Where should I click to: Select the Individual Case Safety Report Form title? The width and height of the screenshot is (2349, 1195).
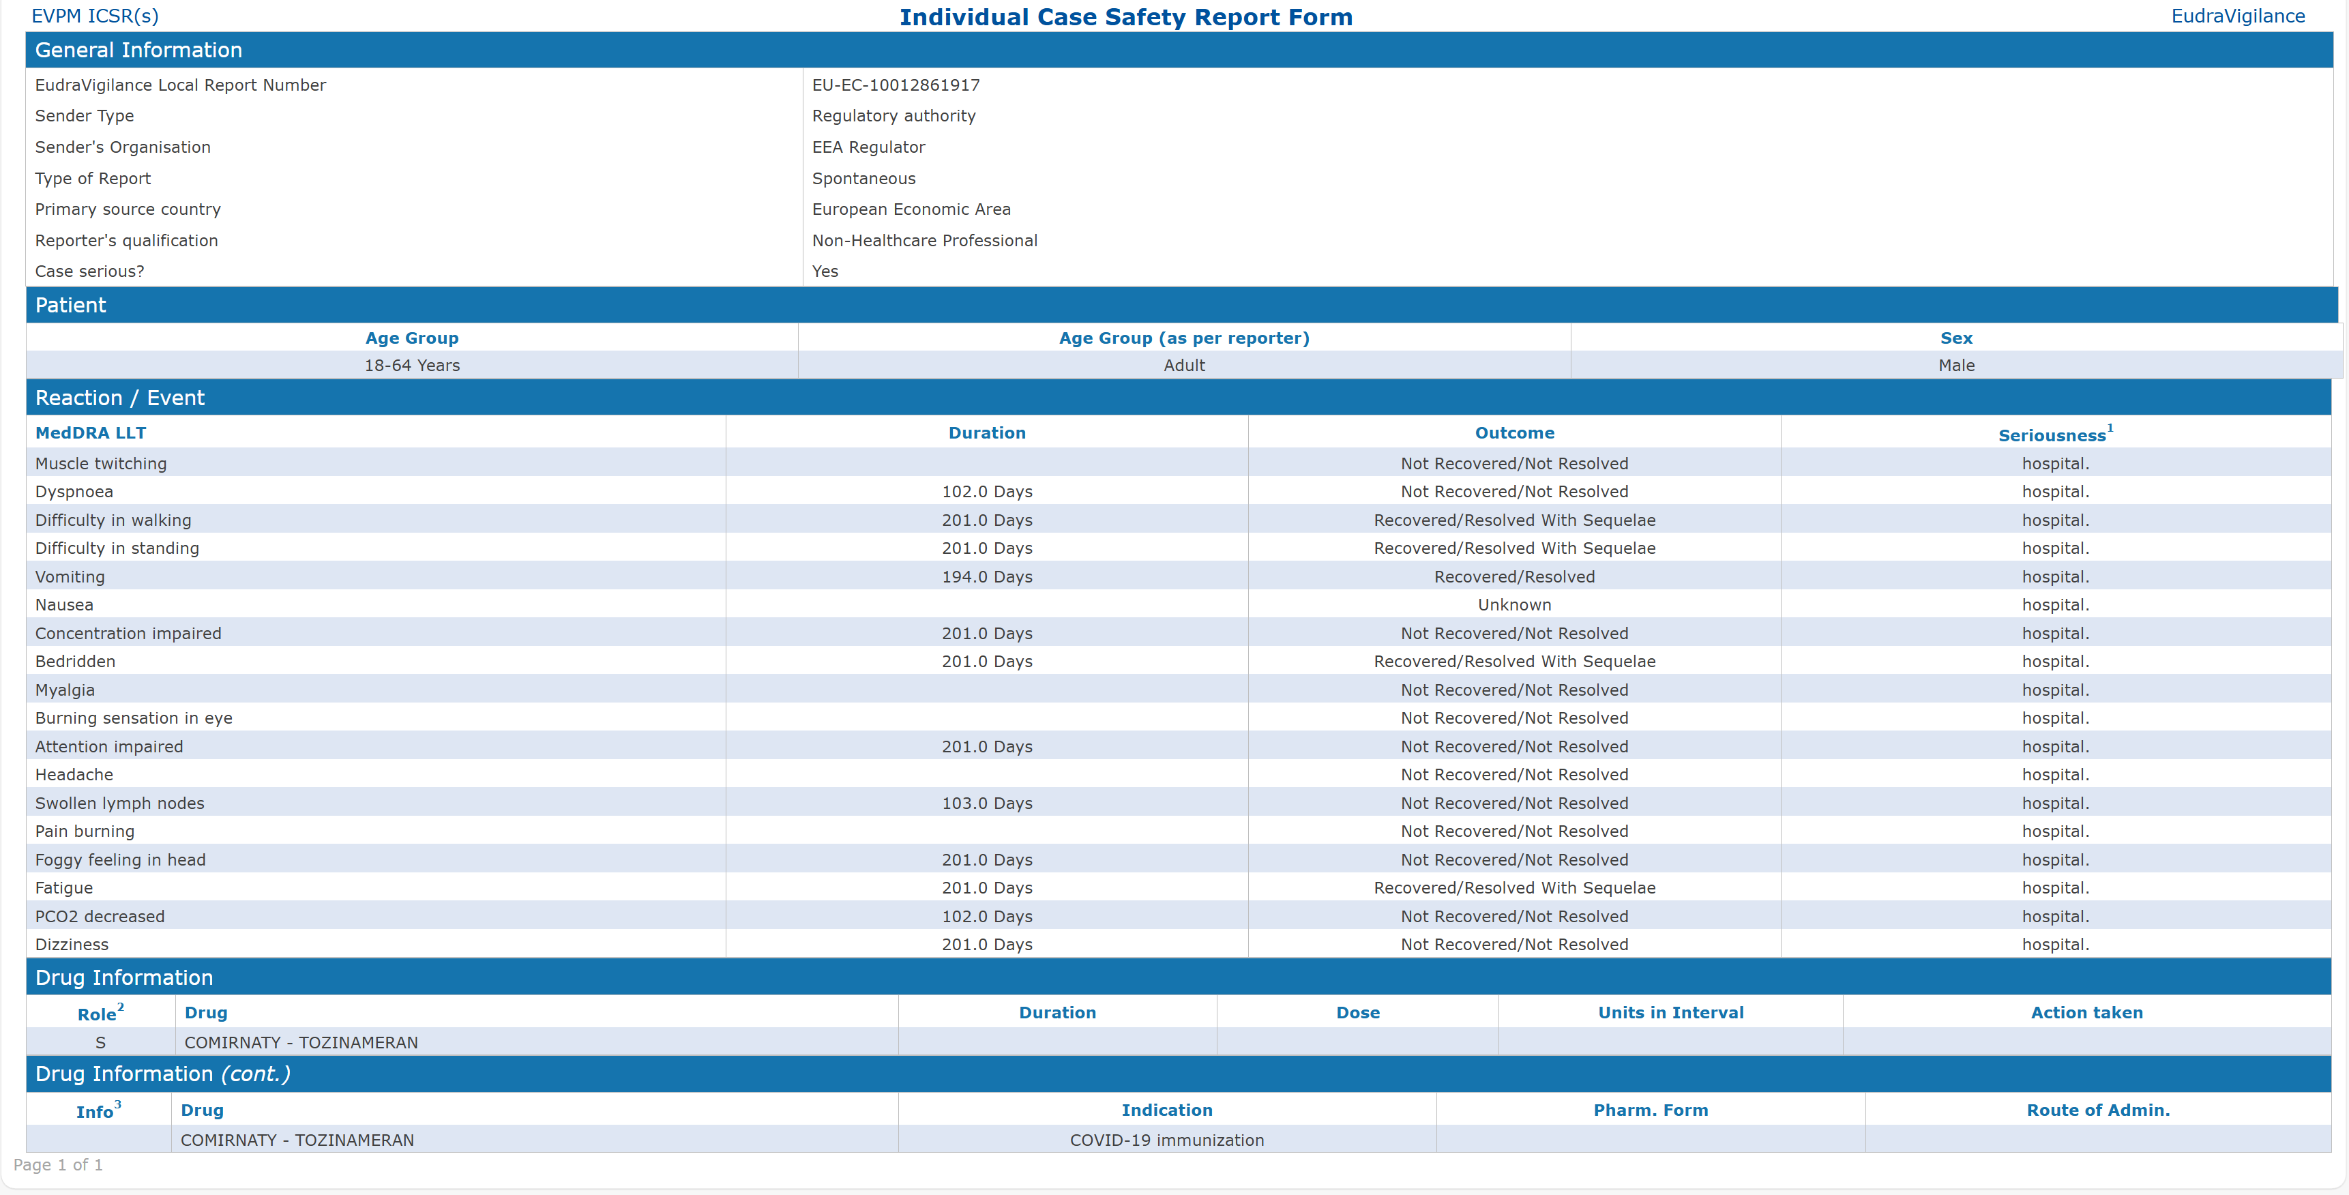pos(1125,17)
